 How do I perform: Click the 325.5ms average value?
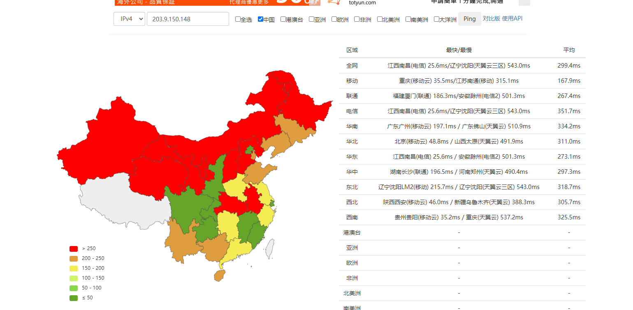pos(569,217)
